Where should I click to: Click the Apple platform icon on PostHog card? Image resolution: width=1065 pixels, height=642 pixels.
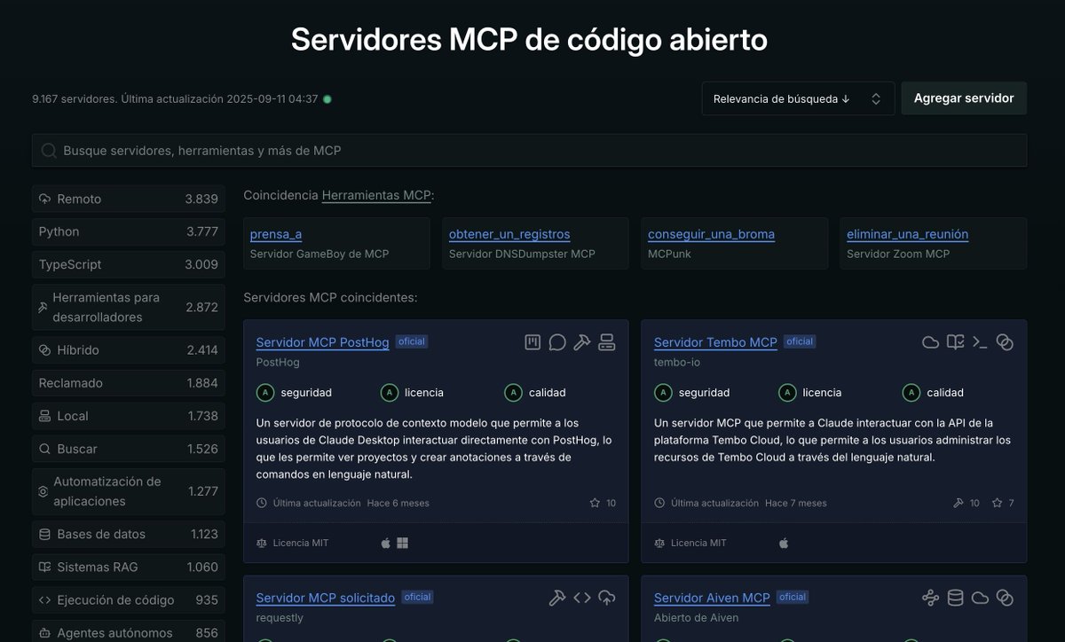point(385,543)
